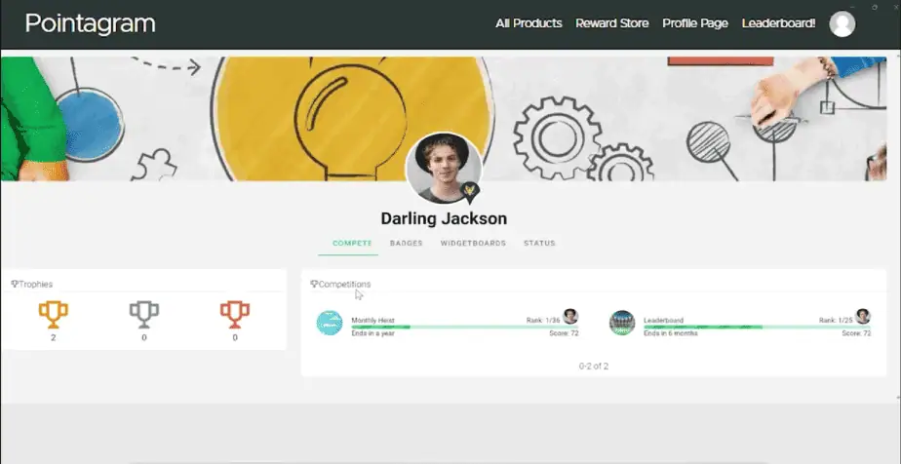Click the Monthly Heist progress bar
The image size is (901, 464).
pyautogui.click(x=465, y=327)
